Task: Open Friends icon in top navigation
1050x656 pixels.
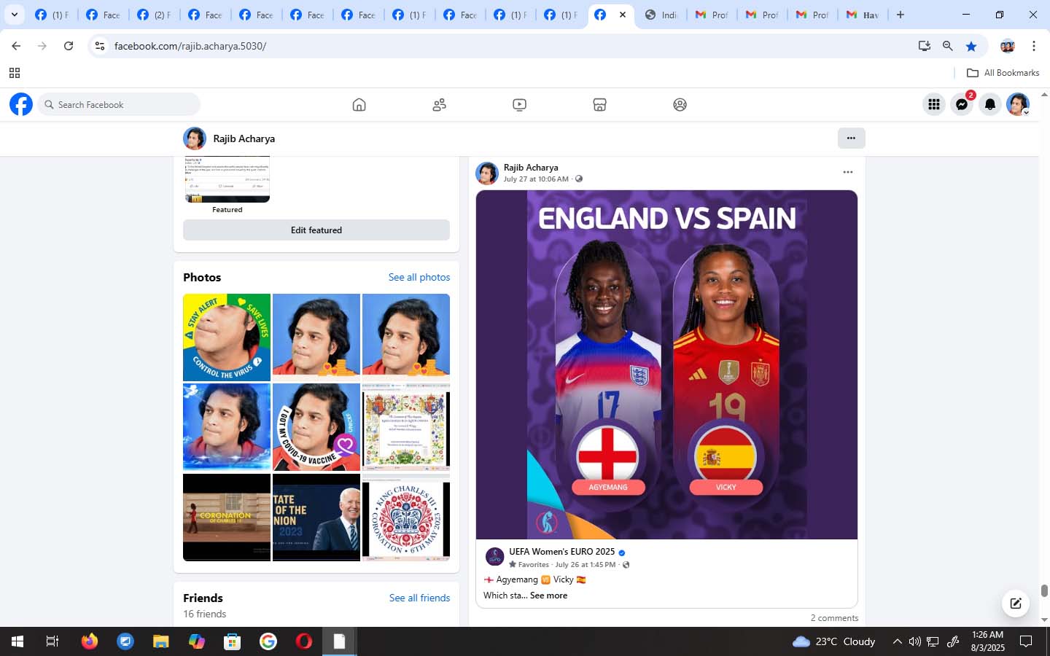Action: coord(439,105)
